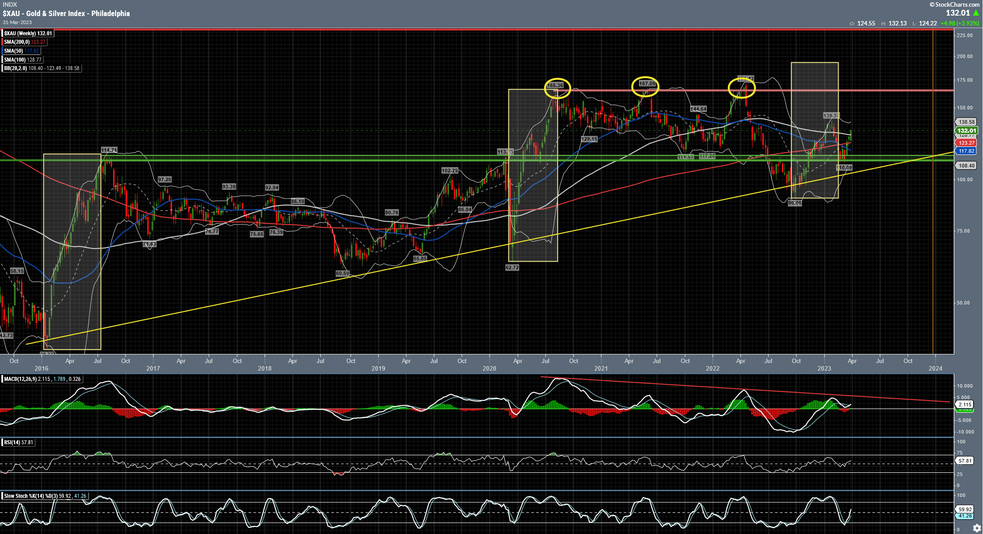Click the $XAU Gold & Silver Index title
The width and height of the screenshot is (983, 534).
[66, 13]
